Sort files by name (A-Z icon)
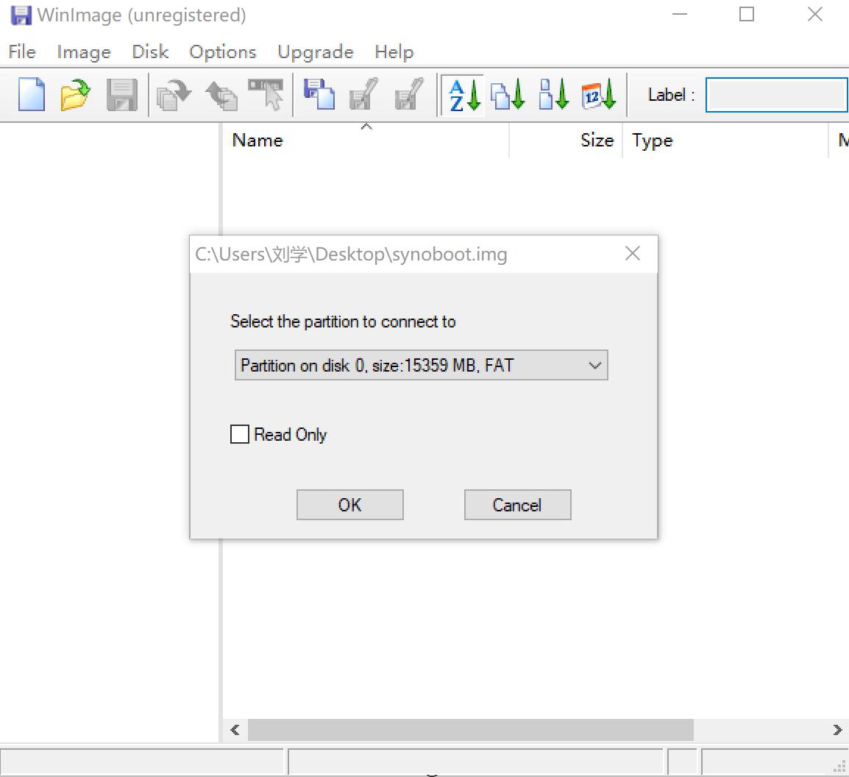The width and height of the screenshot is (849, 777). coord(463,95)
